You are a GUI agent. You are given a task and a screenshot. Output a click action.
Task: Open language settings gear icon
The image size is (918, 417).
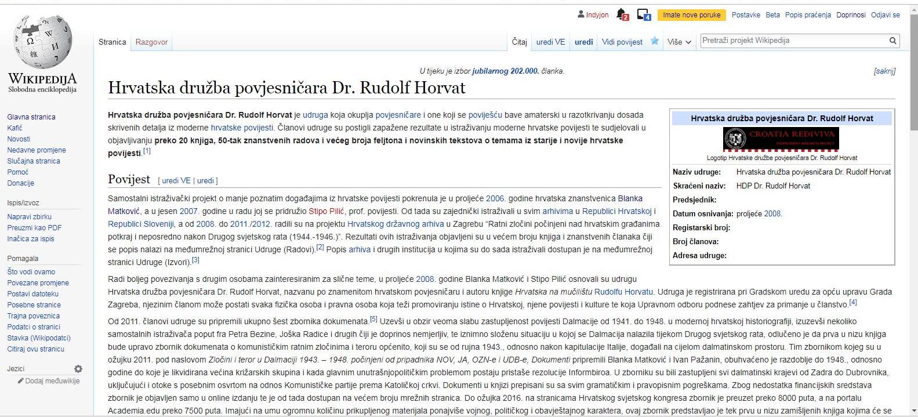point(78,369)
